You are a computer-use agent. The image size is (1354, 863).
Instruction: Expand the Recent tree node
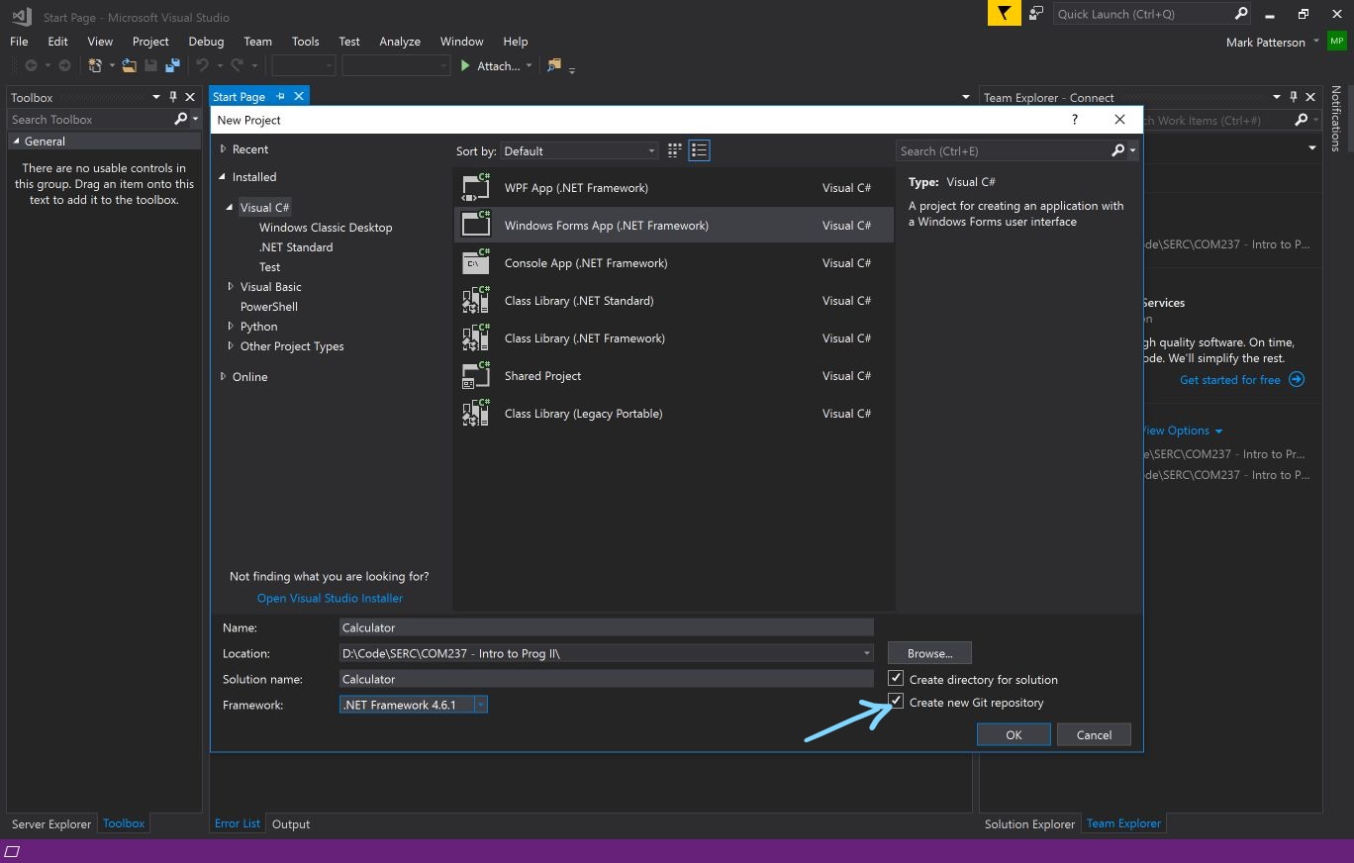tap(224, 148)
